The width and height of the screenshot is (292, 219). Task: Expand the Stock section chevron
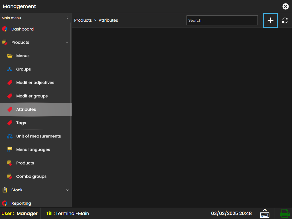(x=67, y=190)
